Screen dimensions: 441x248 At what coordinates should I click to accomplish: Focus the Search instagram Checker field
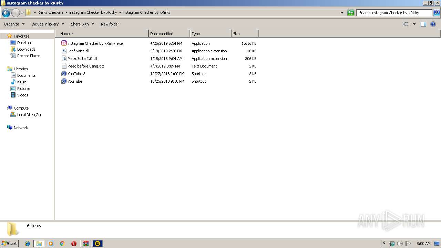(394, 13)
